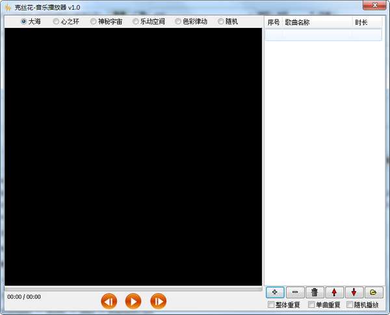390x315 pixels.
Task: Open folder with the yellow folder icon
Action: (x=374, y=292)
